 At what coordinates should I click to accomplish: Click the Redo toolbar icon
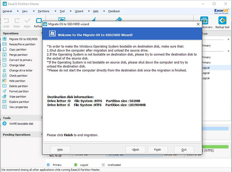coord(17,22)
